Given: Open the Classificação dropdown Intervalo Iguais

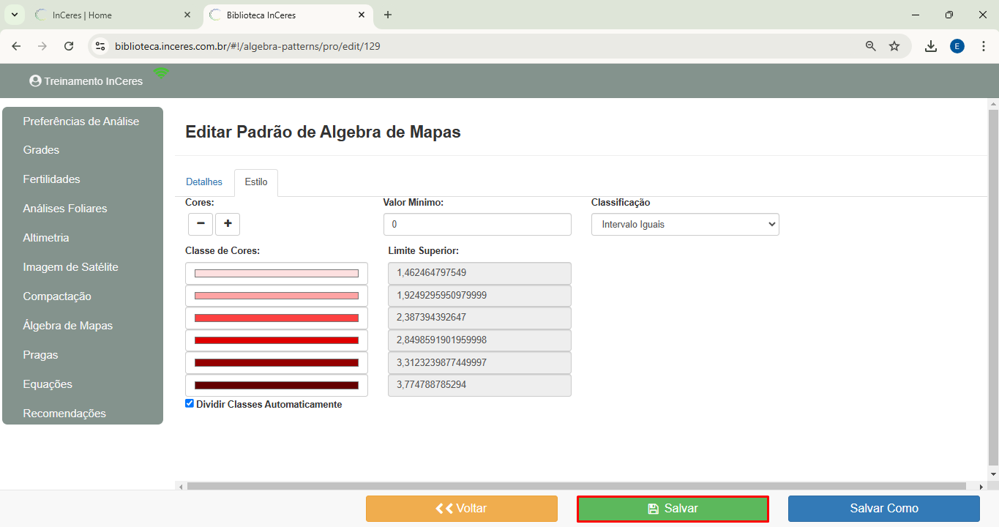Looking at the screenshot, I should point(685,225).
